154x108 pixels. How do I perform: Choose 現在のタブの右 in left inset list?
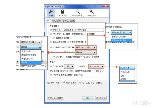click(31, 59)
